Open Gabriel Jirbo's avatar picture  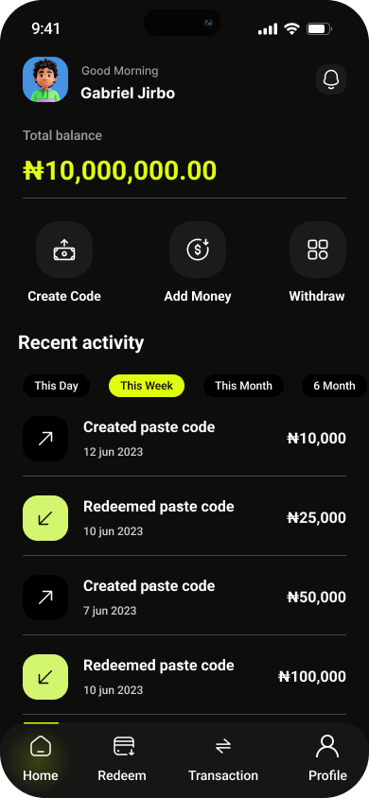click(x=45, y=79)
